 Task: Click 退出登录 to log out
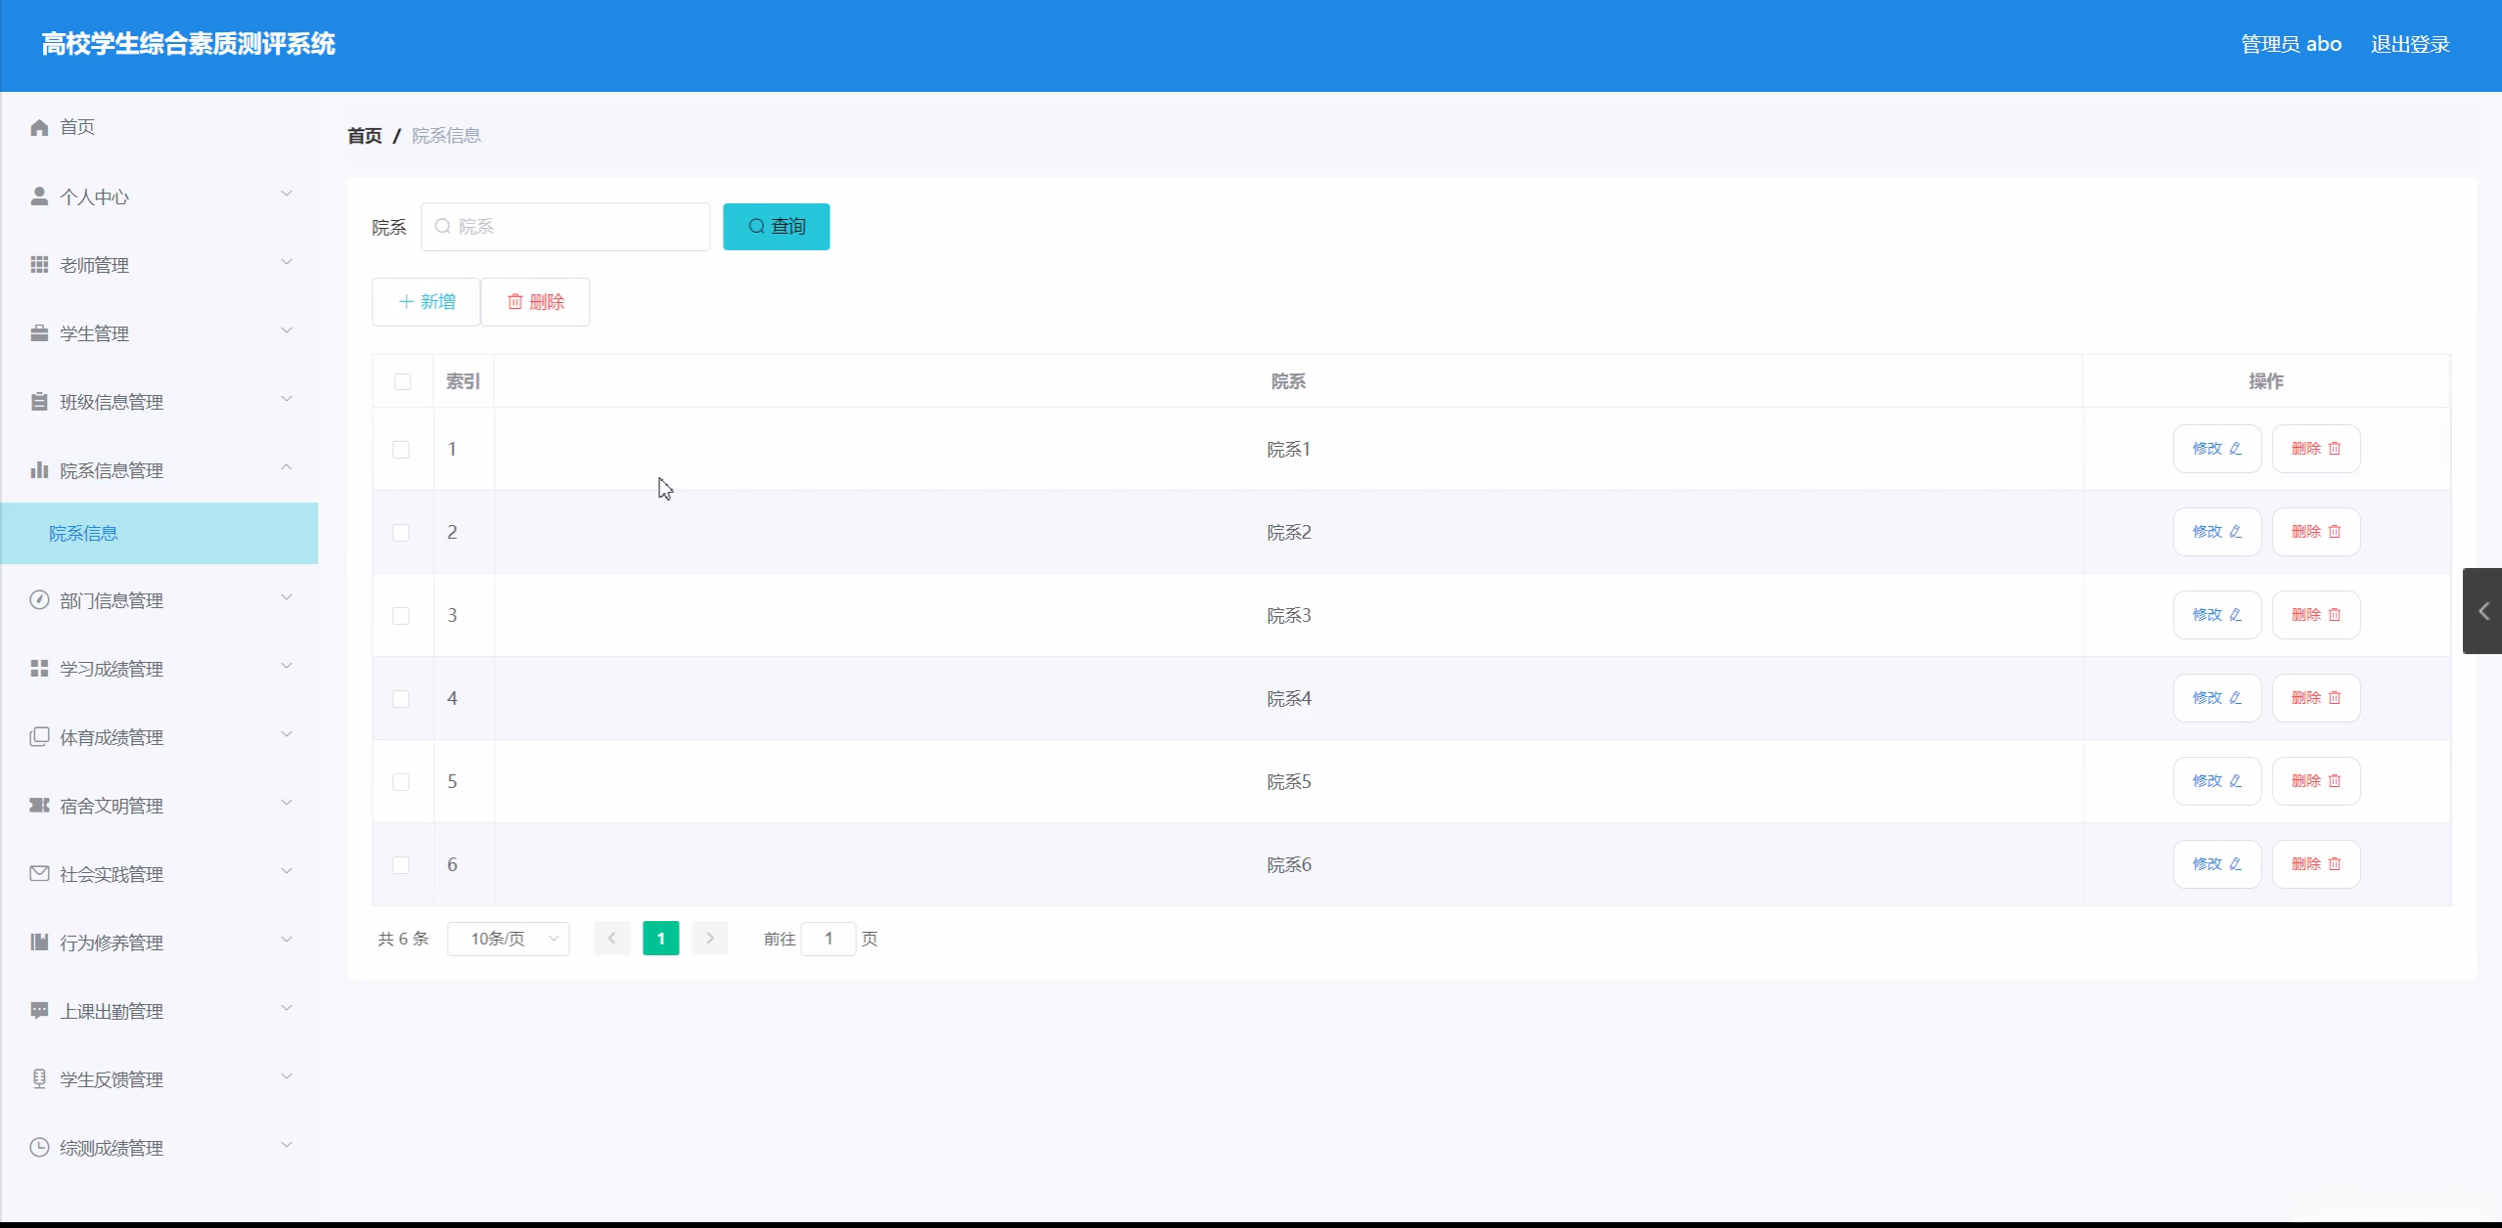2409,44
